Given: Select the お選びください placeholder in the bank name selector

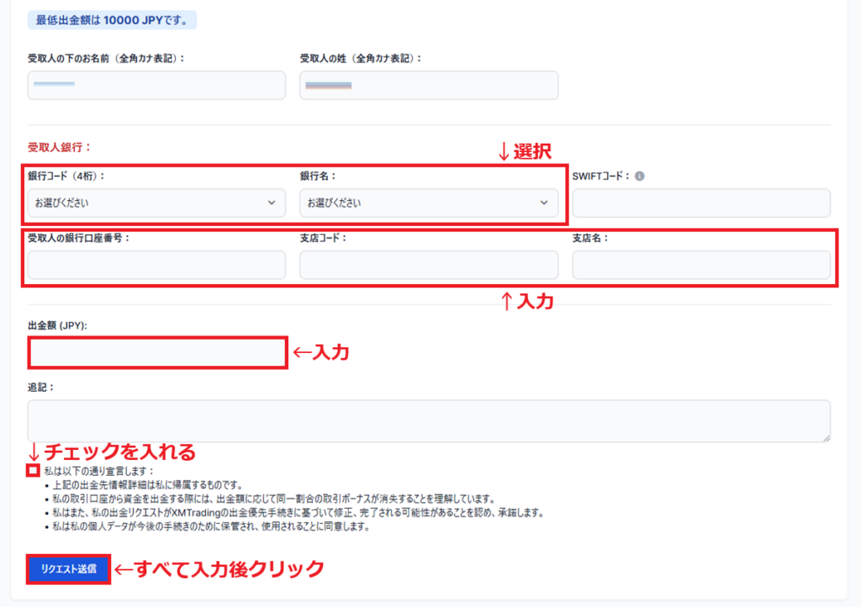Looking at the screenshot, I should (335, 203).
